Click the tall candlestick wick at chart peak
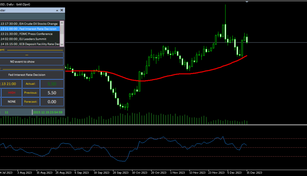This screenshot has height=176, width=307. (x=225, y=12)
